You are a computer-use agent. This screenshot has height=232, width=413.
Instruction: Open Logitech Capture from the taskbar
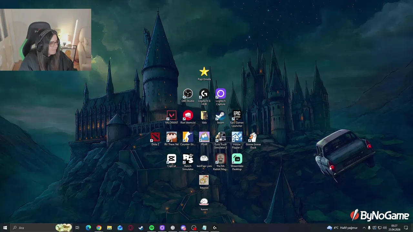(162, 228)
